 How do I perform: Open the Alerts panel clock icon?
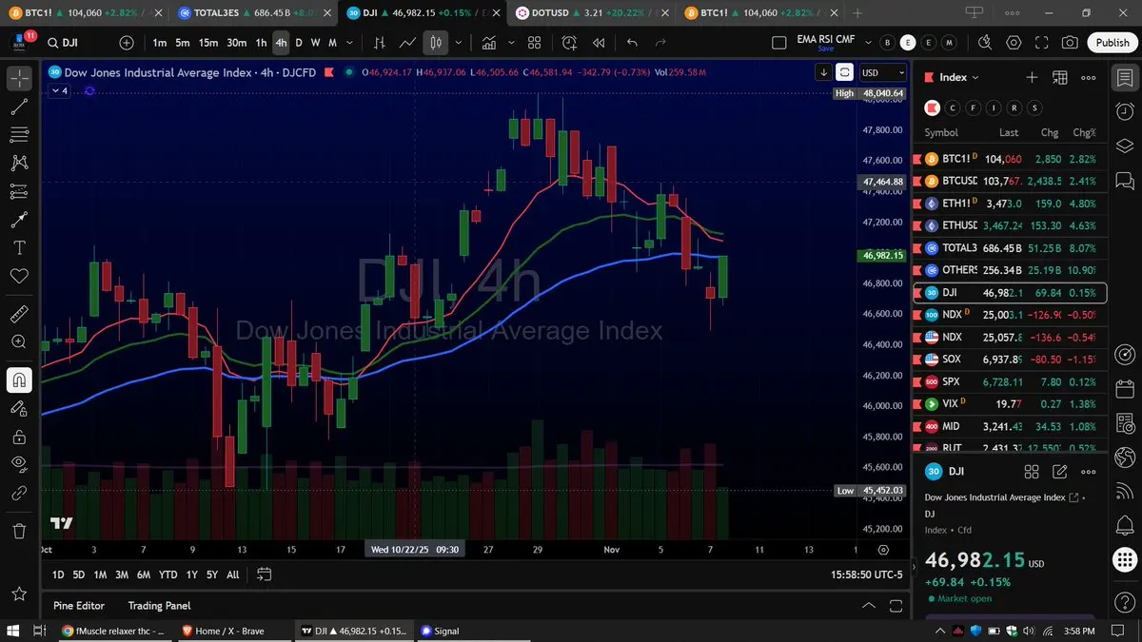click(1124, 112)
